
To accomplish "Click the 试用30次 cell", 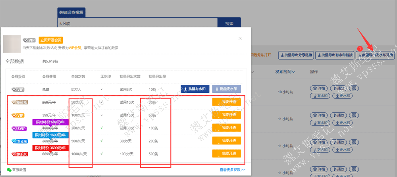I will [127, 128].
